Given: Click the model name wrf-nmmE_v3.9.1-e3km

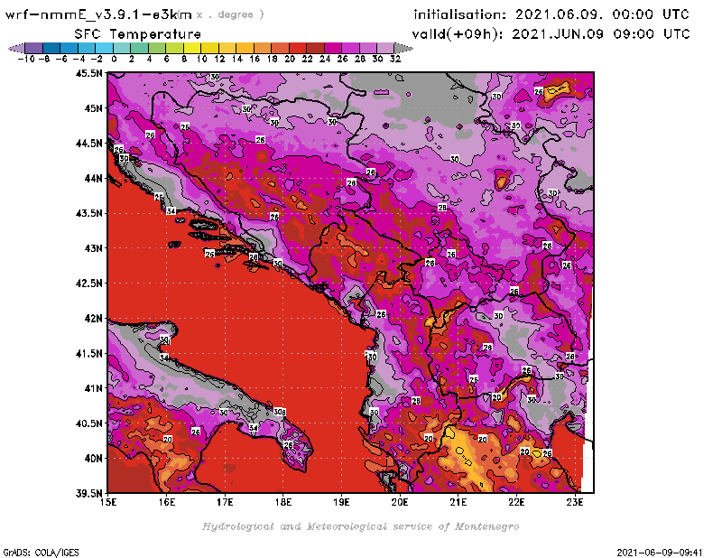Looking at the screenshot, I should (x=98, y=14).
